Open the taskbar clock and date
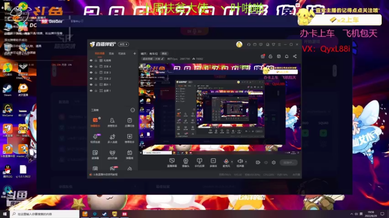This screenshot has width=389, height=218. (x=371, y=214)
